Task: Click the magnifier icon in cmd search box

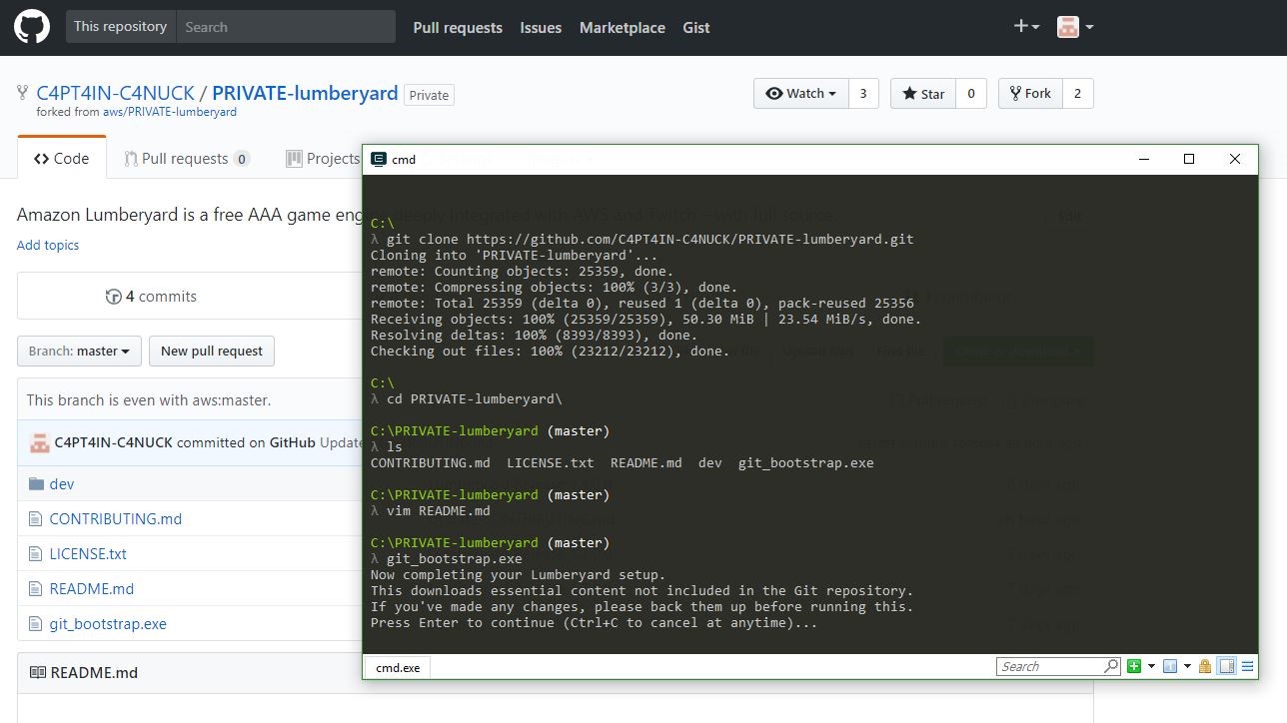Action: click(1111, 666)
